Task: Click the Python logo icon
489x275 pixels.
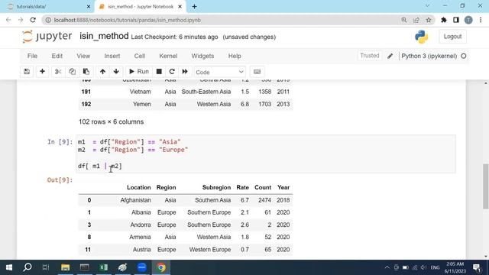Action: click(x=421, y=37)
